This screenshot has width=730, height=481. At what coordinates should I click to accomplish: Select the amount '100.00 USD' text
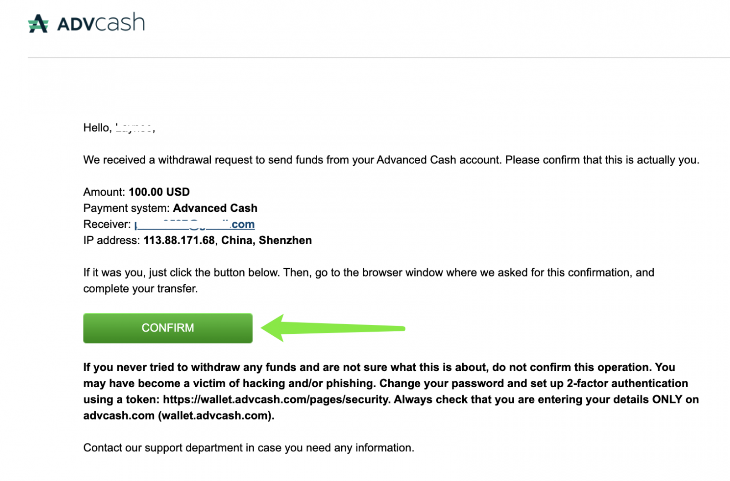[x=159, y=192]
